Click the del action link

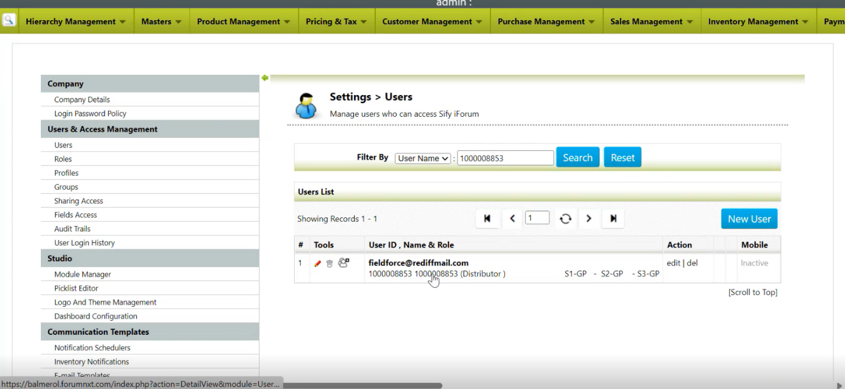(x=692, y=263)
